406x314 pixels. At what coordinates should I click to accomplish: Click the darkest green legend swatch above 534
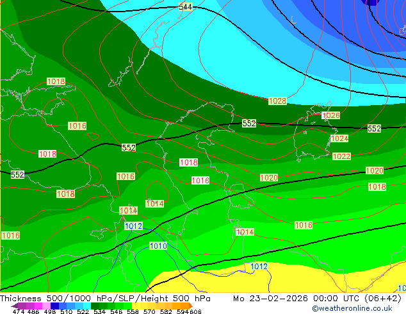click(x=95, y=306)
